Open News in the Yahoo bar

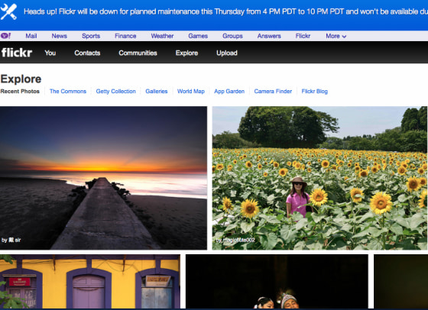click(60, 36)
